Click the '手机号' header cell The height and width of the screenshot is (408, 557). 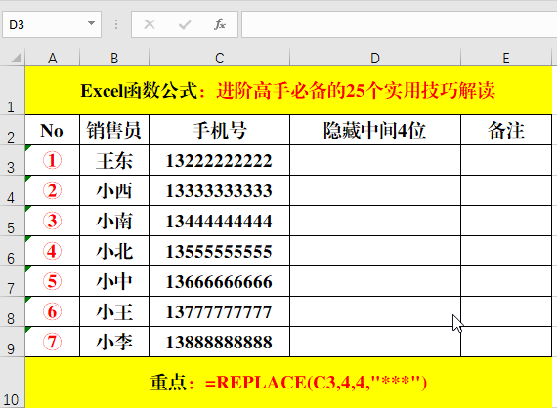(220, 130)
